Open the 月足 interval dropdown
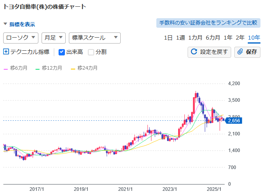Screen dimensions: 264x194 click(x=53, y=38)
